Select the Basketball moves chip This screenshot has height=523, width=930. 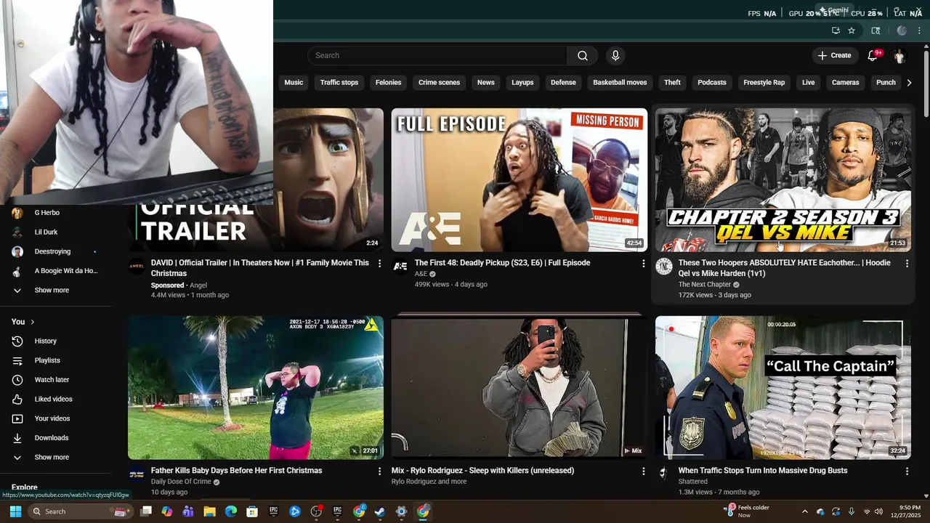(x=620, y=83)
